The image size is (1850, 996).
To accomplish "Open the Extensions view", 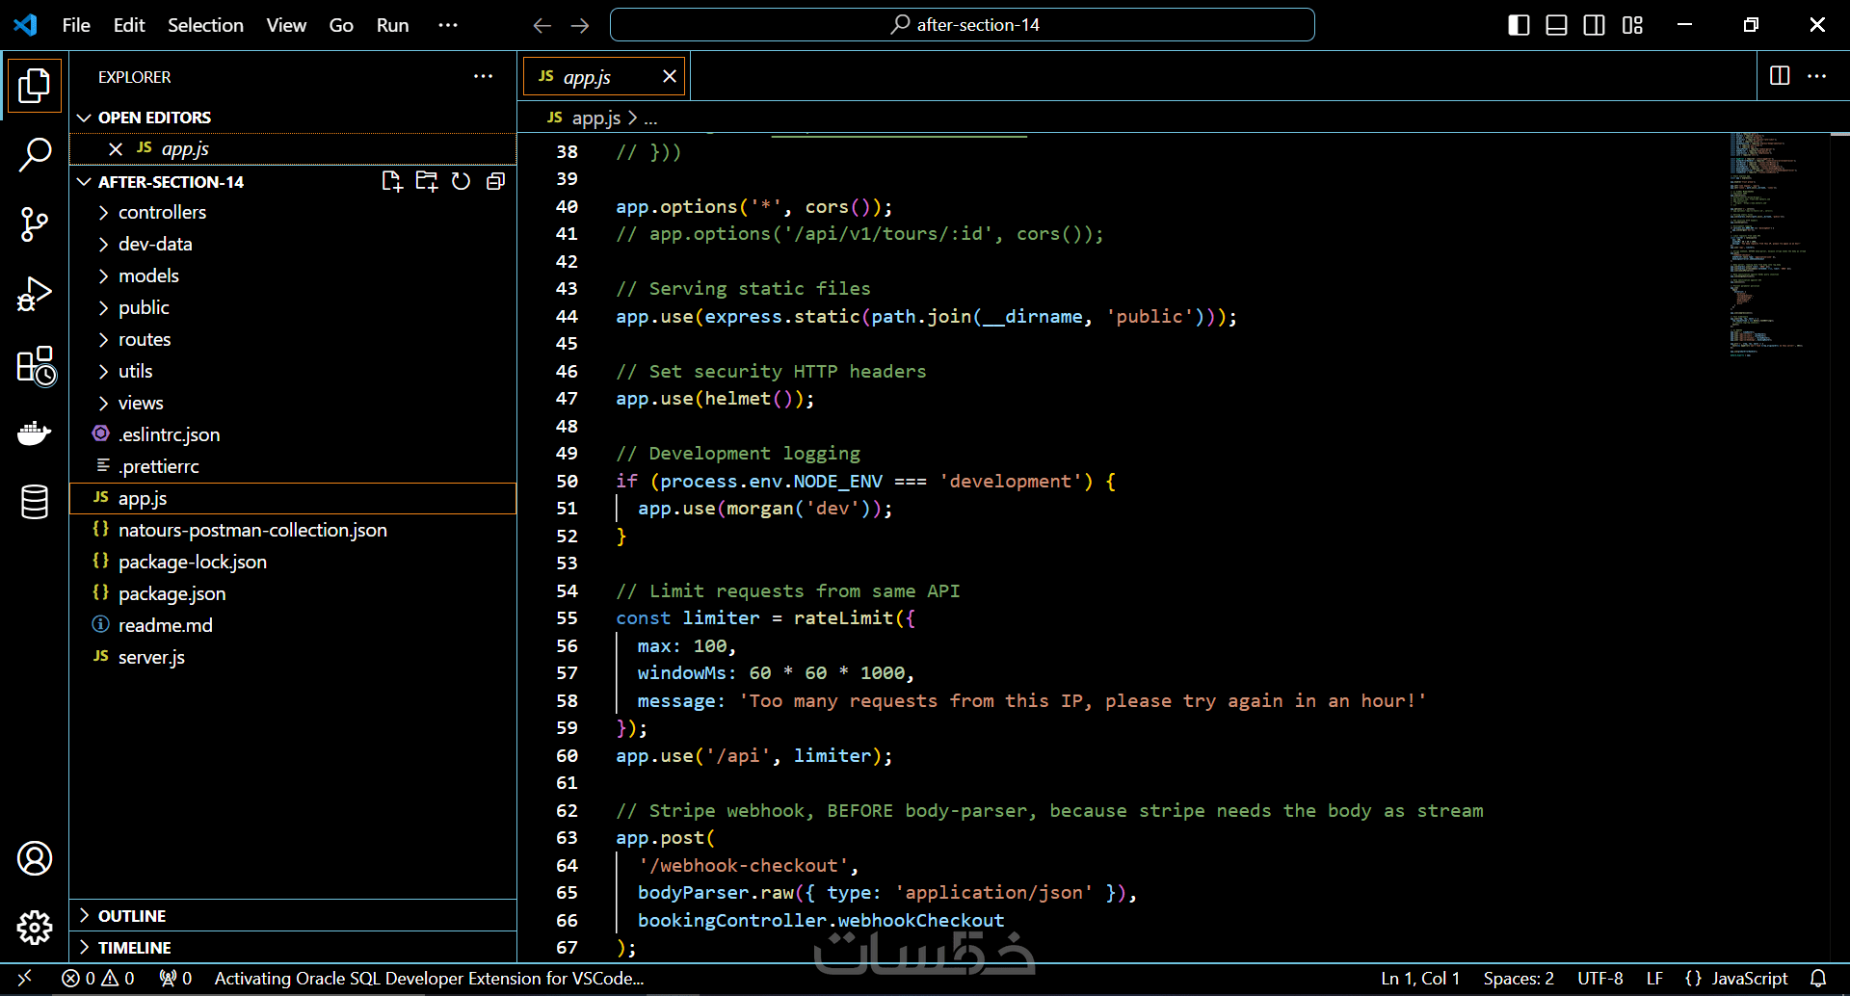I will click(x=35, y=366).
